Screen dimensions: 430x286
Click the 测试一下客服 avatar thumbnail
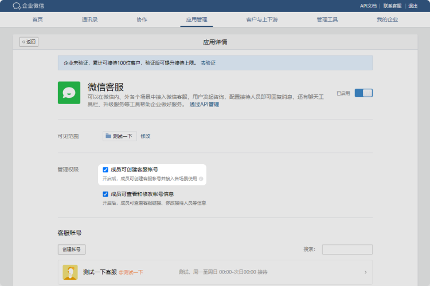(70, 272)
